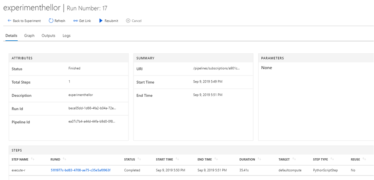Open the Logs tab
The width and height of the screenshot is (374, 180).
[67, 36]
